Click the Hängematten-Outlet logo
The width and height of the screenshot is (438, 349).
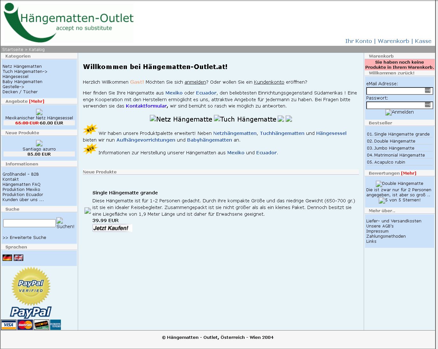[69, 22]
